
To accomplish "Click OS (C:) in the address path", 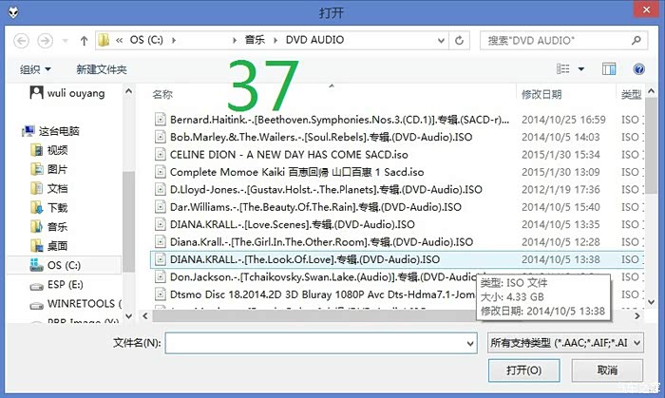I will coord(146,40).
